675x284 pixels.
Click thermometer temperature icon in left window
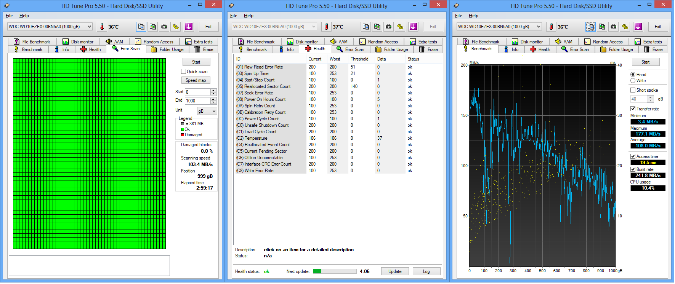(102, 27)
